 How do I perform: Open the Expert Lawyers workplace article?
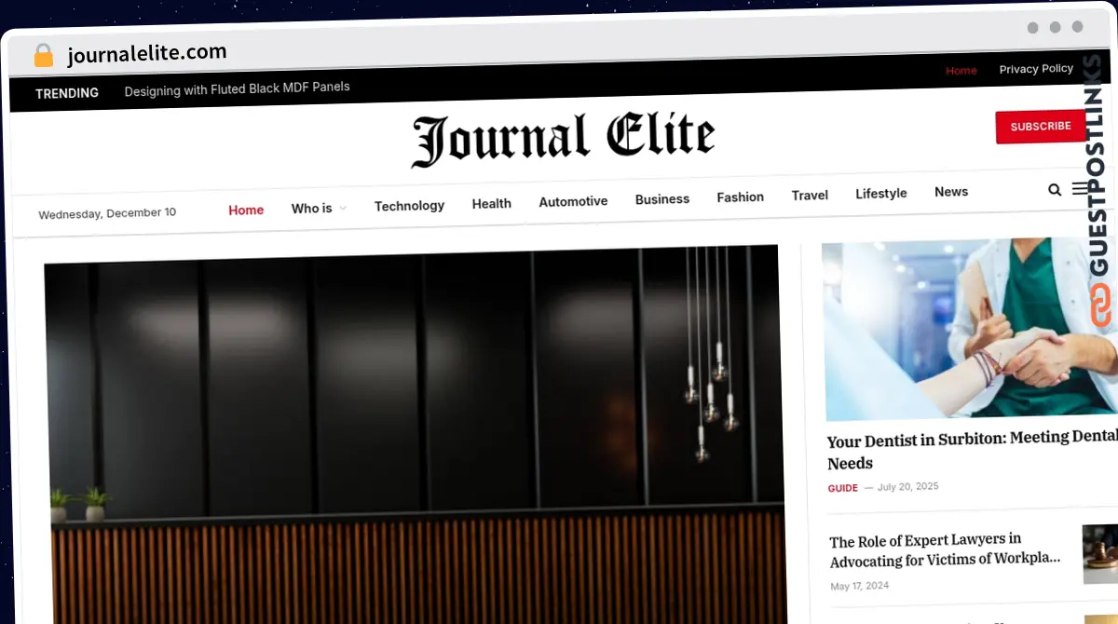[945, 550]
